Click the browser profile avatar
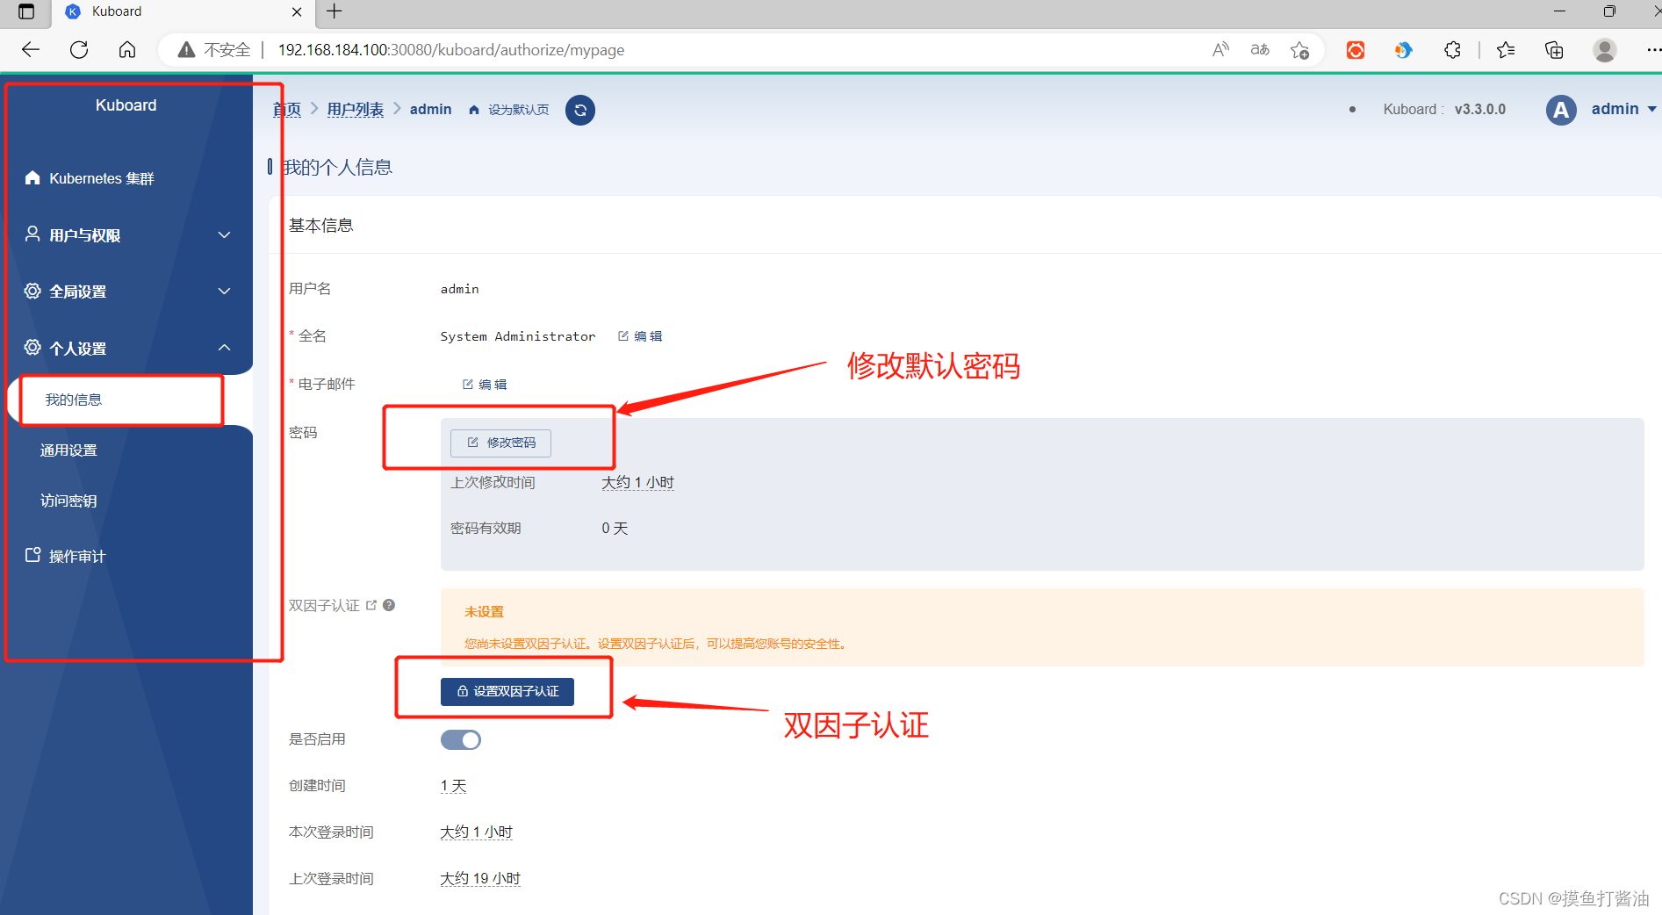Viewport: 1662px width, 915px height. (1605, 50)
